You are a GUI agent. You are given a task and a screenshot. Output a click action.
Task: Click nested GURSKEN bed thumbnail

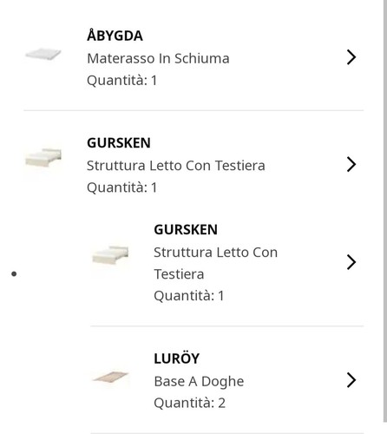[110, 255]
